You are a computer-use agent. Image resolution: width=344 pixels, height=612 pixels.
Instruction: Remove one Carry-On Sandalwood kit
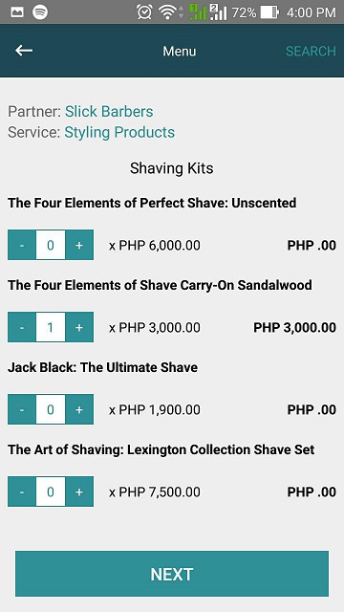[22, 327]
